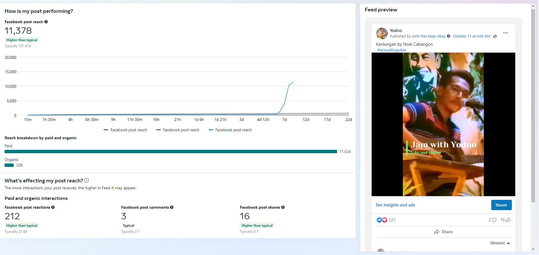539x255 pixels.
Task: Click the share arrow icon showing 16
Action: [x=508, y=220]
